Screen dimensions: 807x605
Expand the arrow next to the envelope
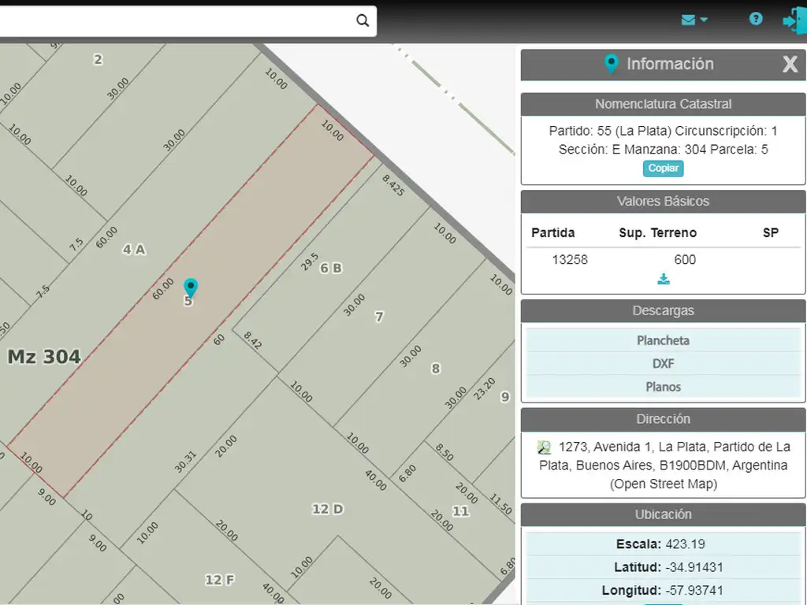click(x=704, y=20)
